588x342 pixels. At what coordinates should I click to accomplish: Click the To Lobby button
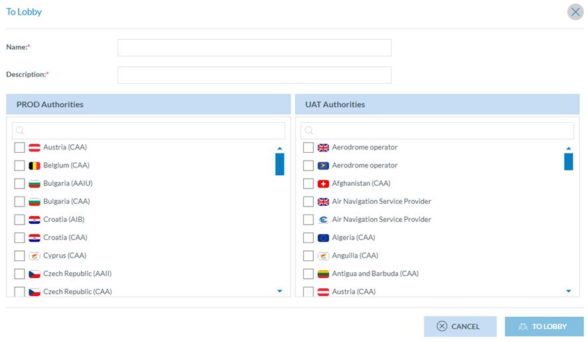click(544, 326)
